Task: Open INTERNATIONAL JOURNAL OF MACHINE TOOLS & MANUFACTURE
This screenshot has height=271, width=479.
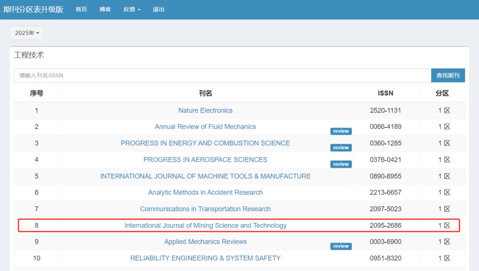Action: pyautogui.click(x=205, y=176)
